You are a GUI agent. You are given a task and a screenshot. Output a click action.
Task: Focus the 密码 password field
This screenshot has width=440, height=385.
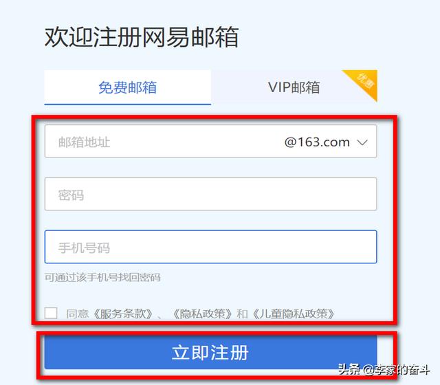pyautogui.click(x=210, y=194)
